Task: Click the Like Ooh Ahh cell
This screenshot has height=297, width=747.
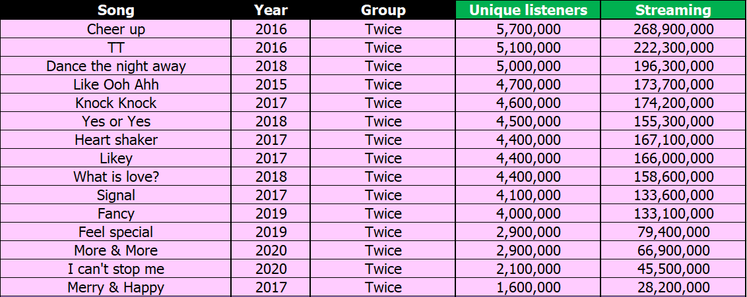Action: 116,84
